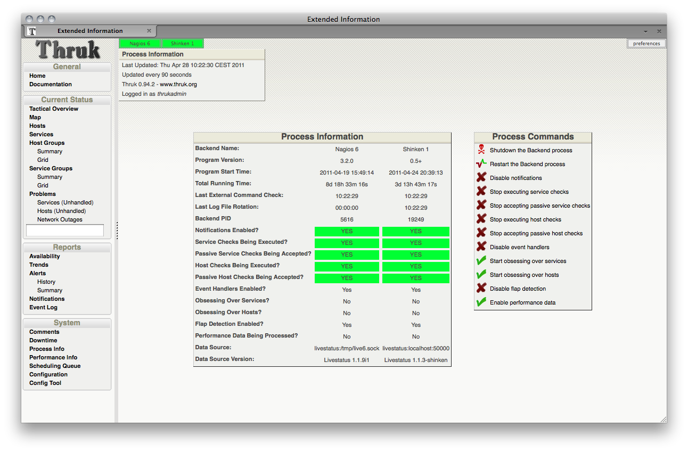Open Network Outages
This screenshot has width=688, height=452.
60,219
